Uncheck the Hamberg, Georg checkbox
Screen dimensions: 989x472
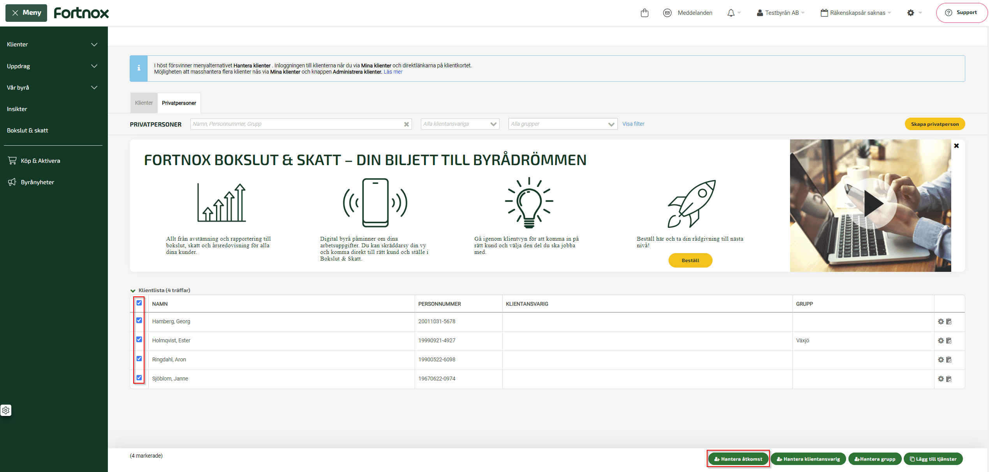click(x=139, y=321)
